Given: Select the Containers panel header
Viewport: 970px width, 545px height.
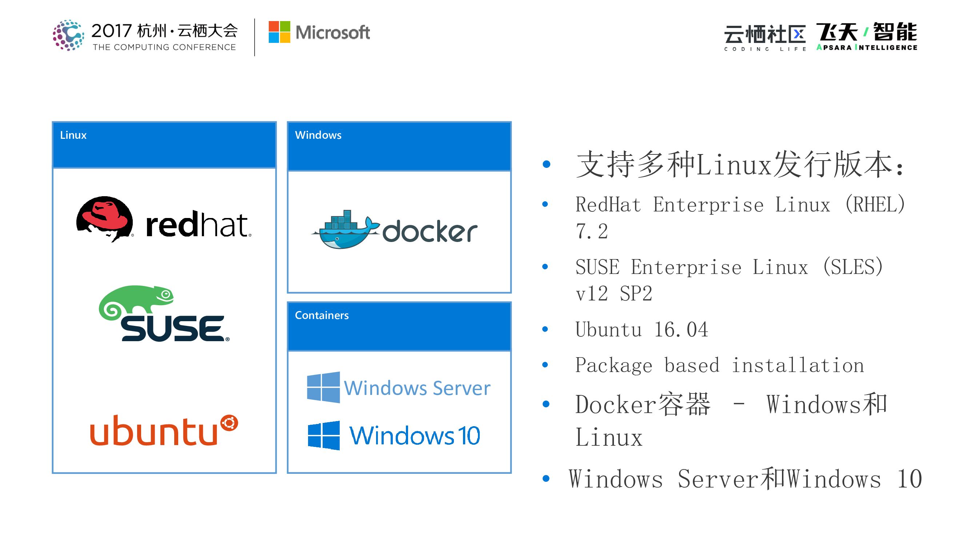Looking at the screenshot, I should (399, 327).
